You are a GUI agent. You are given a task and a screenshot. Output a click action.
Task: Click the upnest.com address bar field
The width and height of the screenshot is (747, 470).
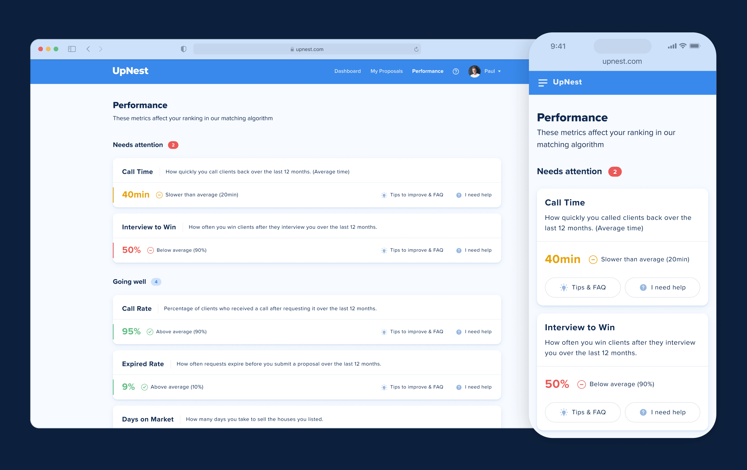click(306, 49)
